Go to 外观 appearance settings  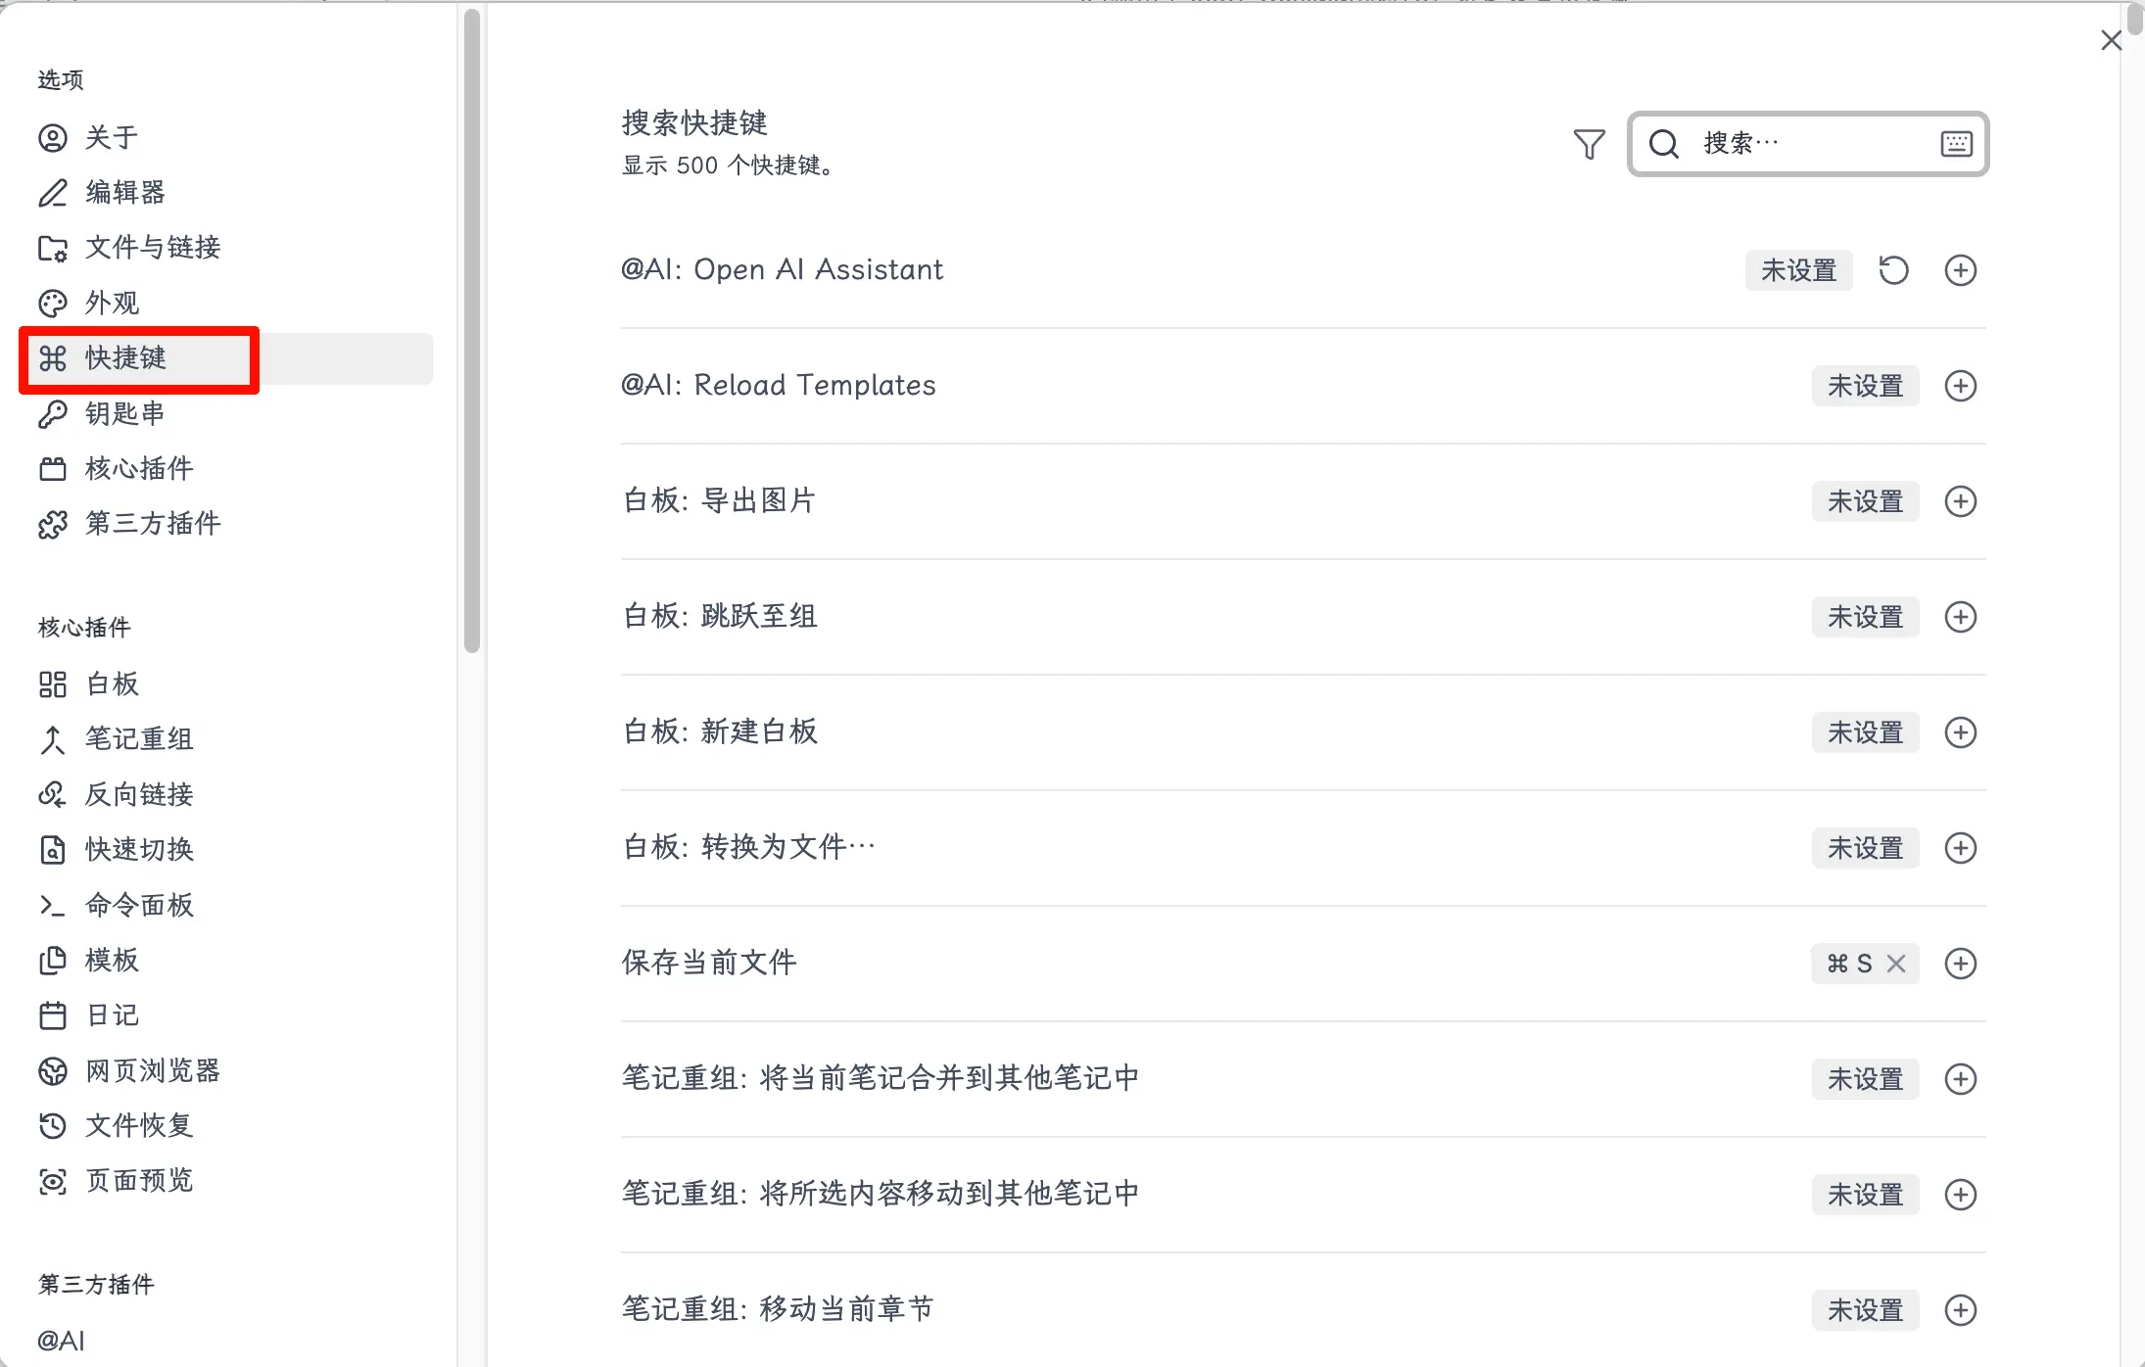point(111,303)
